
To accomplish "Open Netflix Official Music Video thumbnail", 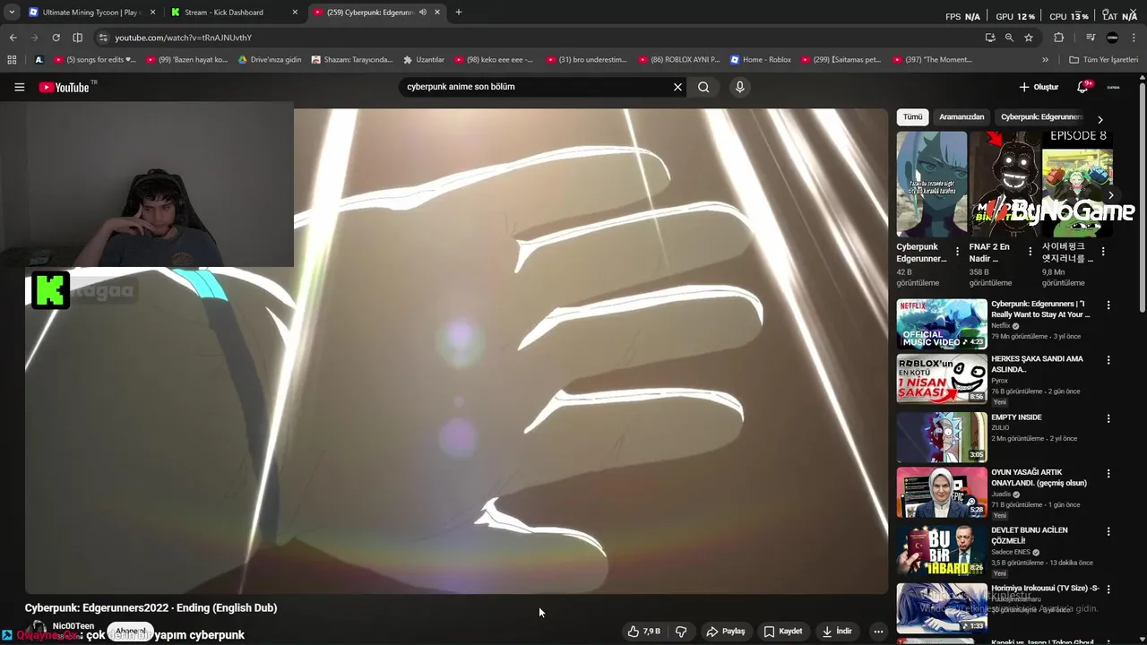I will [x=942, y=323].
